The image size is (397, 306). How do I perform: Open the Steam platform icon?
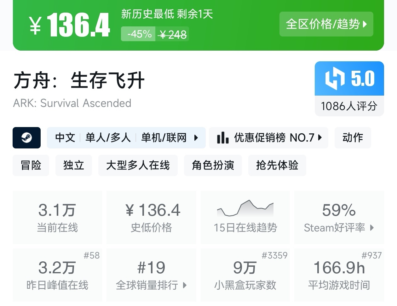click(27, 137)
